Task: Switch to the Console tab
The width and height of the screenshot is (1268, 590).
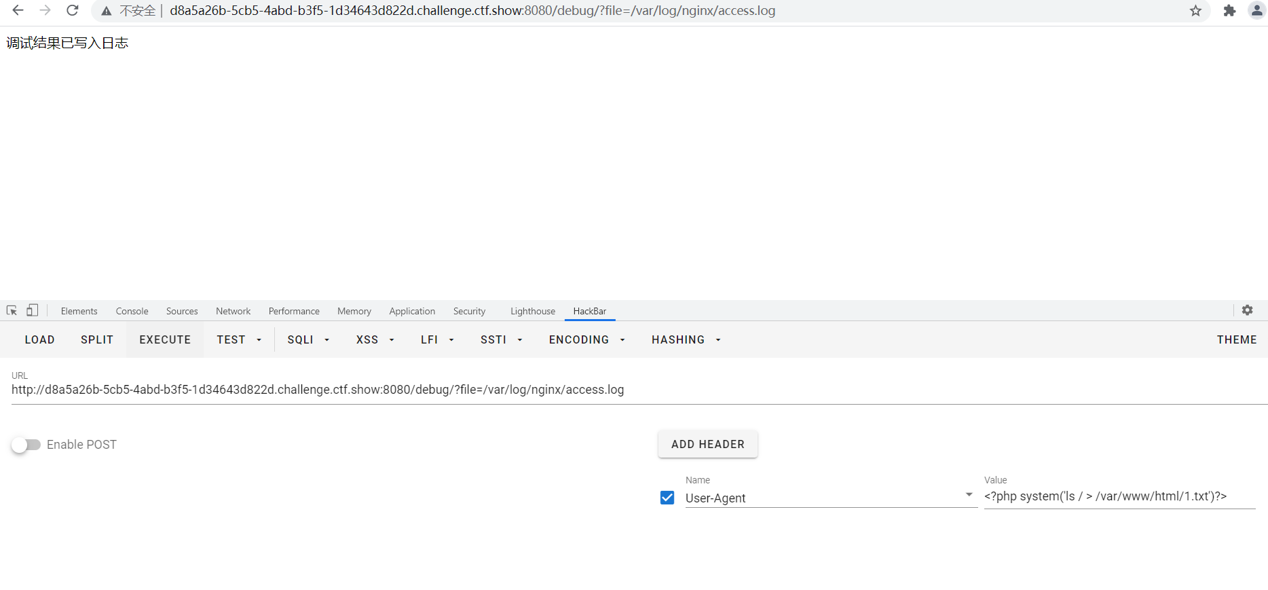Action: click(132, 311)
